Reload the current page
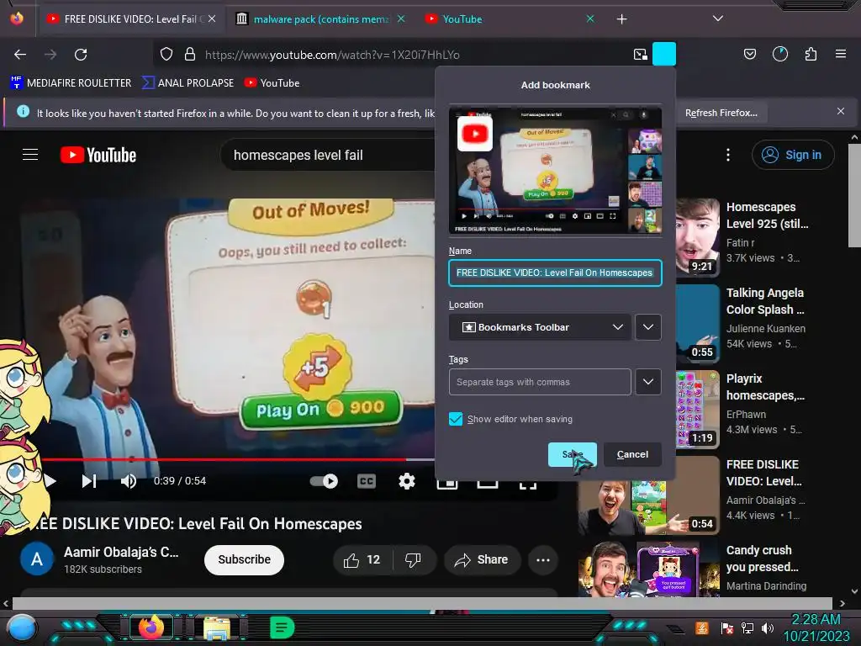861x646 pixels. pos(81,55)
